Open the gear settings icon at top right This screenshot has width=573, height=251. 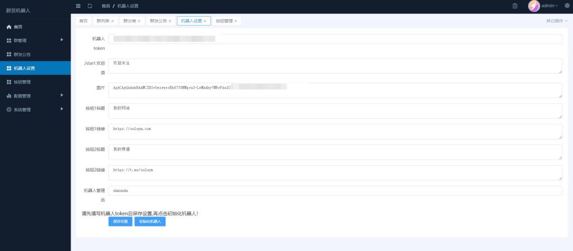[x=566, y=6]
